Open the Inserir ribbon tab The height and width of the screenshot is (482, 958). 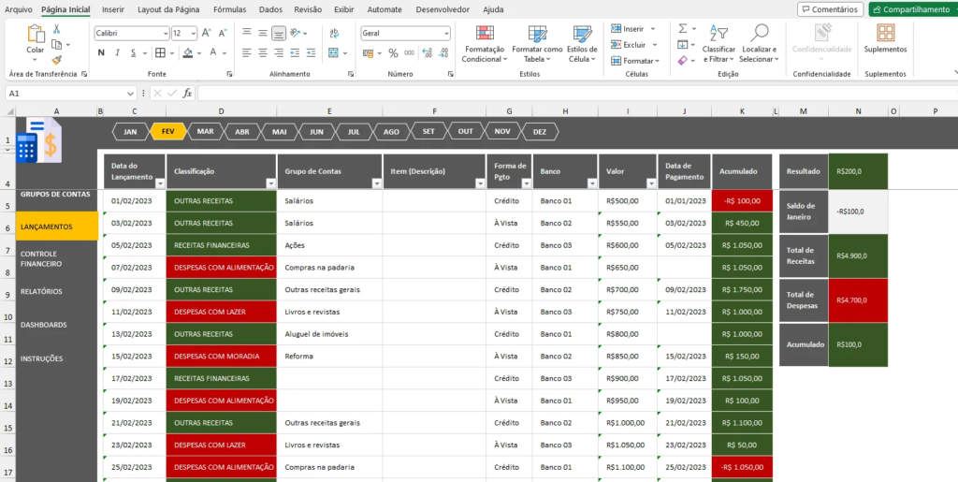113,8
